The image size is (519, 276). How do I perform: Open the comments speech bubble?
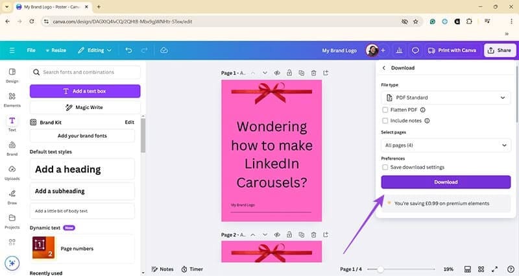click(415, 51)
